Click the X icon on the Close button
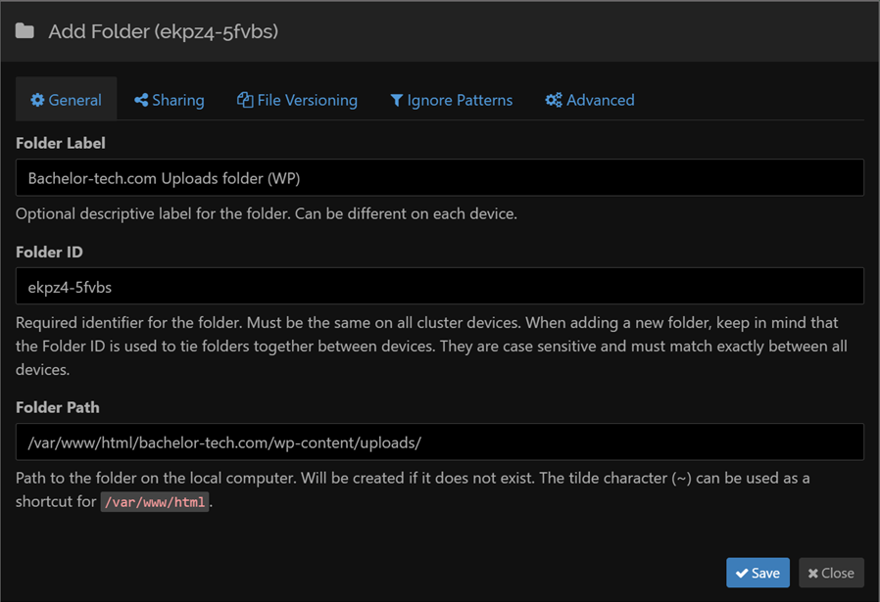 813,574
